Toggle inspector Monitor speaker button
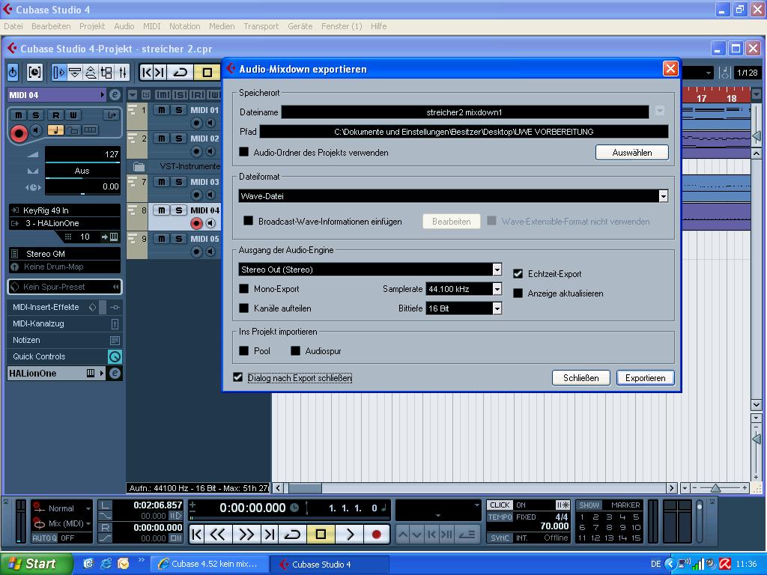The height and width of the screenshot is (575, 767). pyautogui.click(x=37, y=130)
